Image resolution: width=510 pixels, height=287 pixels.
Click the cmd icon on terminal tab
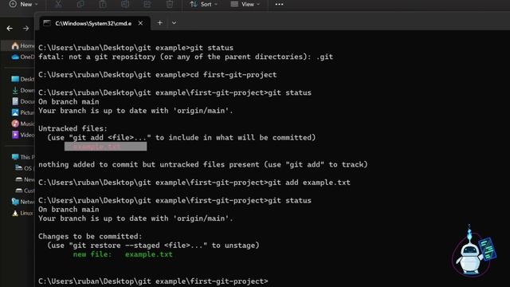(x=47, y=23)
